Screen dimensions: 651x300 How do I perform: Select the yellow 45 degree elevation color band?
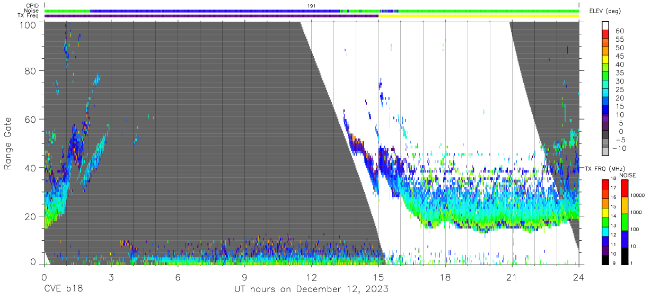point(605,59)
